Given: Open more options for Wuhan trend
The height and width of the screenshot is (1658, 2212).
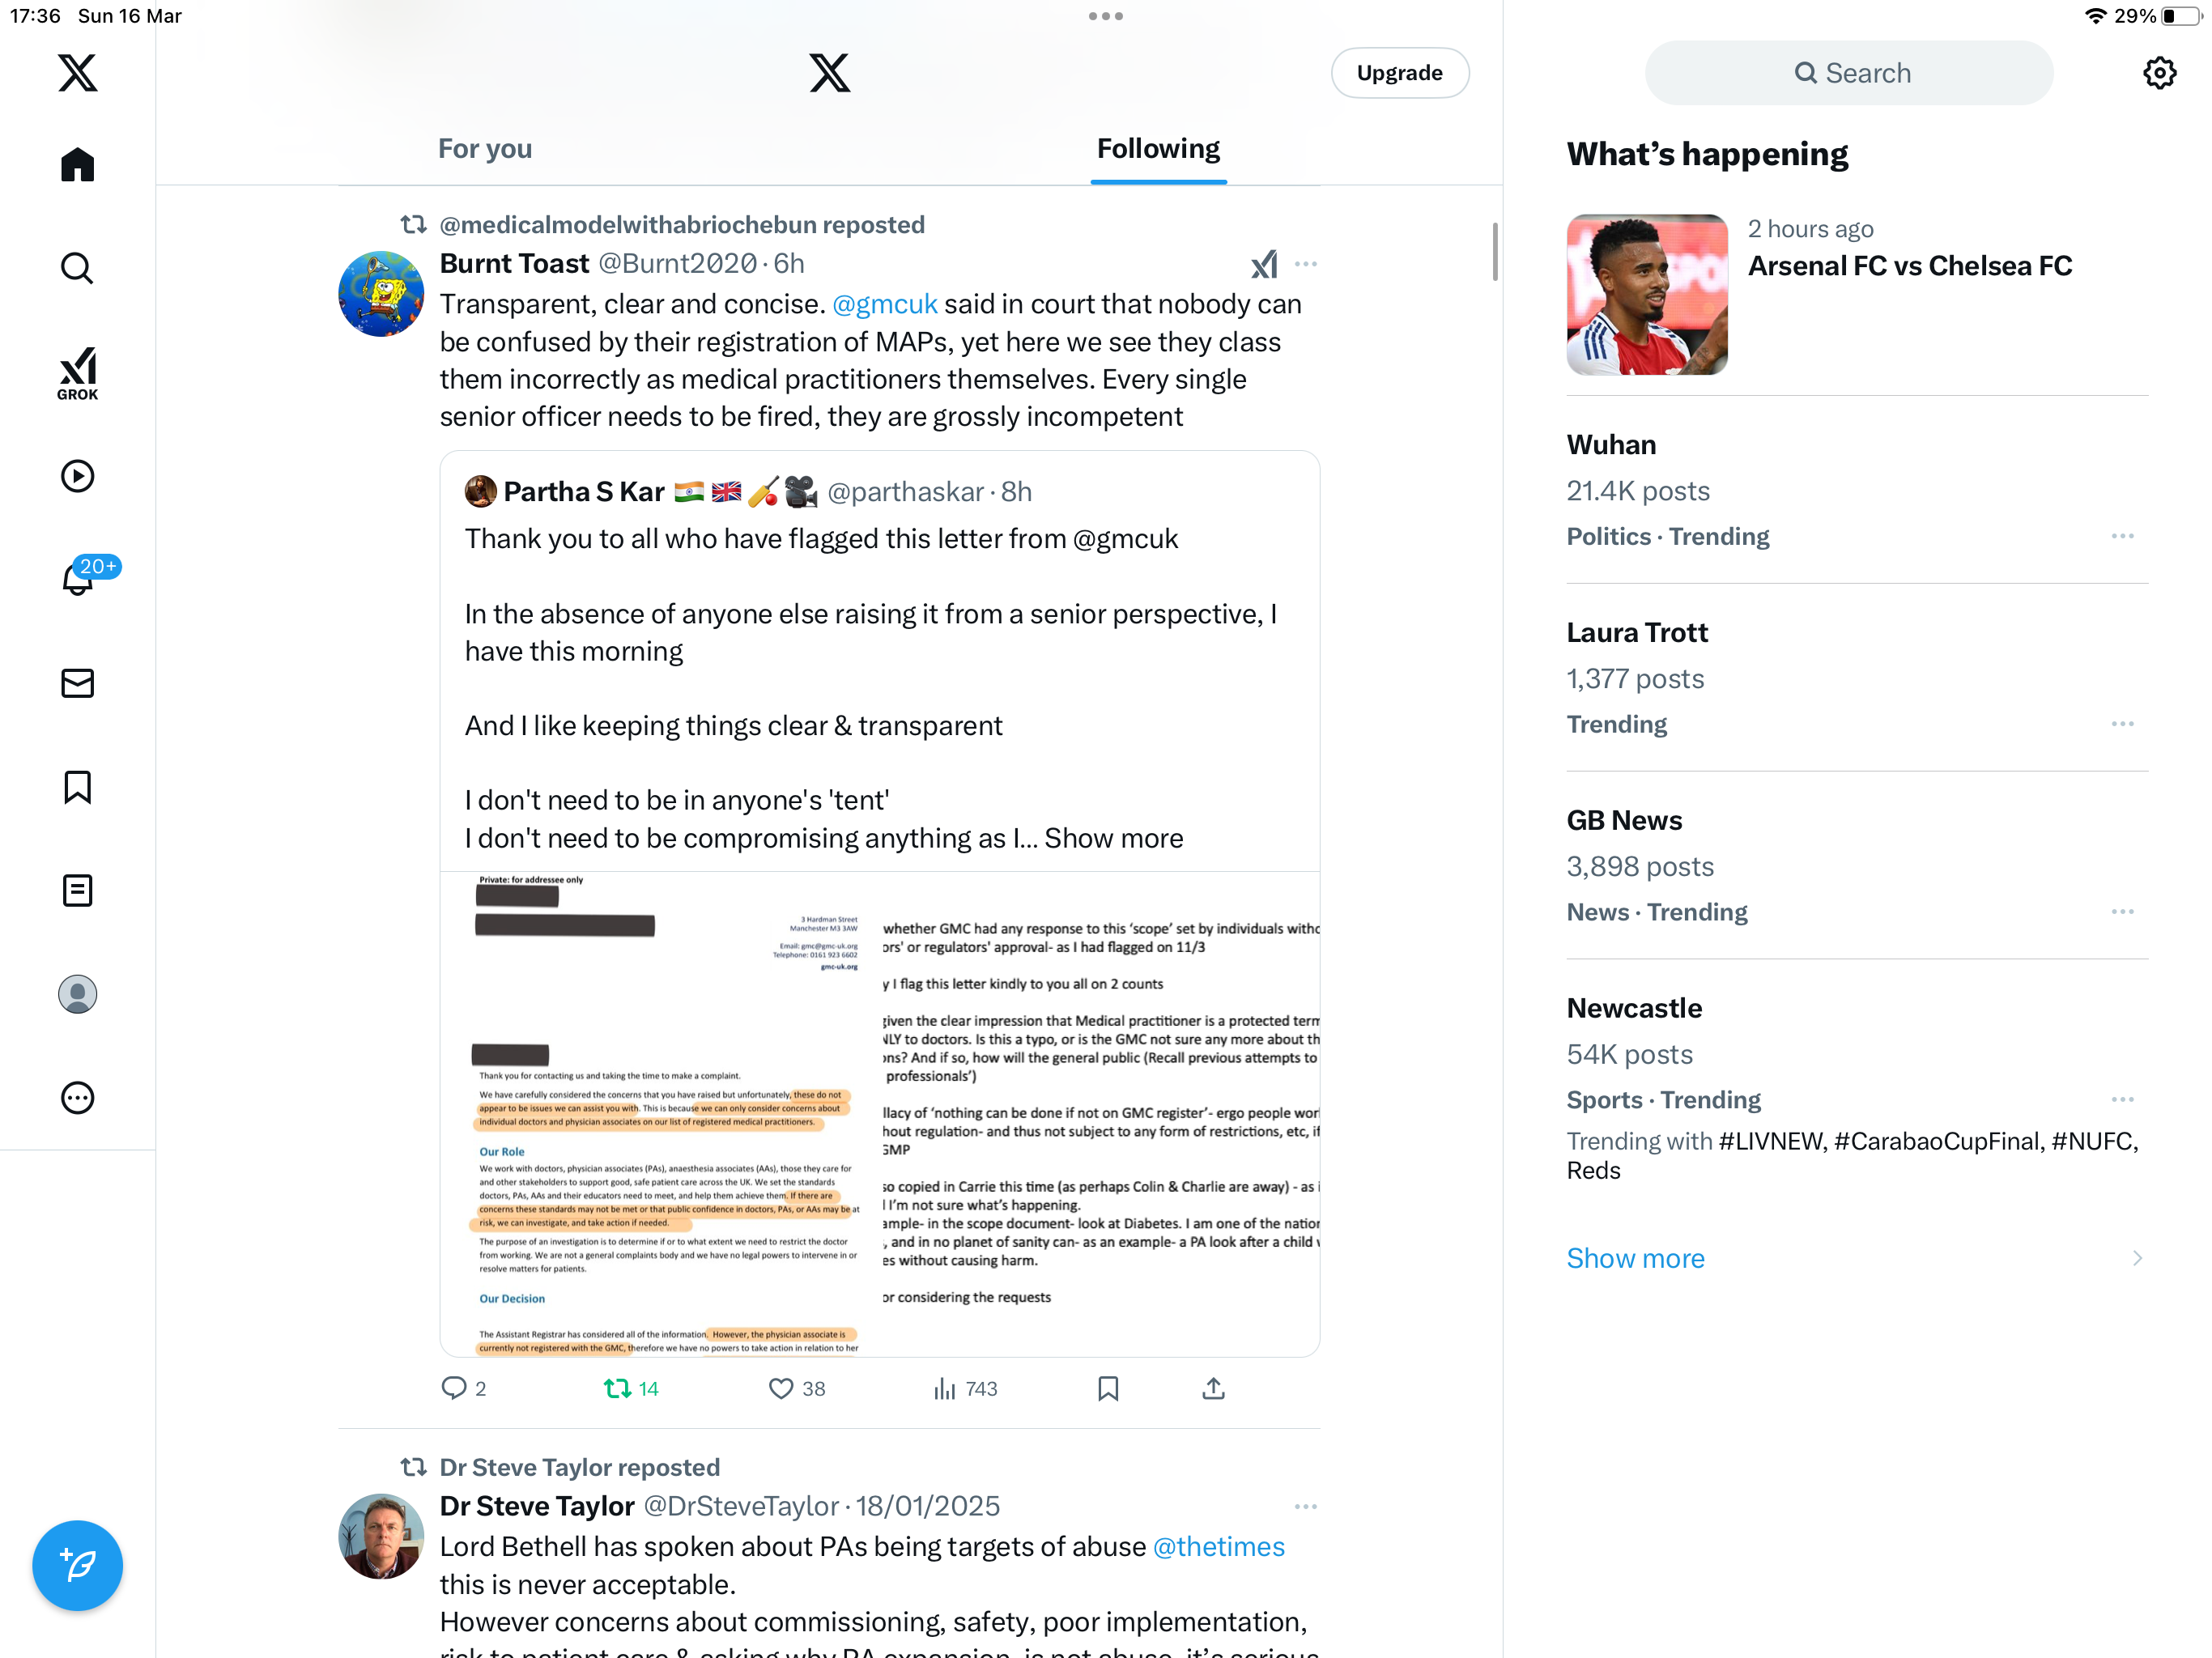Looking at the screenshot, I should [2122, 536].
